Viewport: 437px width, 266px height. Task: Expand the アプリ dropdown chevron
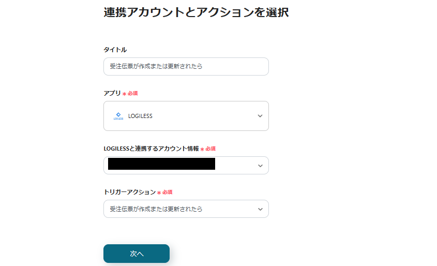coord(260,116)
